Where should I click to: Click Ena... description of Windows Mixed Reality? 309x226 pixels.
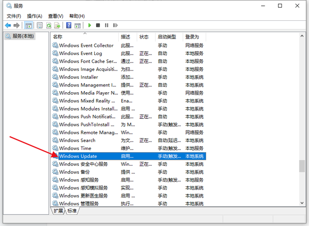[126, 100]
